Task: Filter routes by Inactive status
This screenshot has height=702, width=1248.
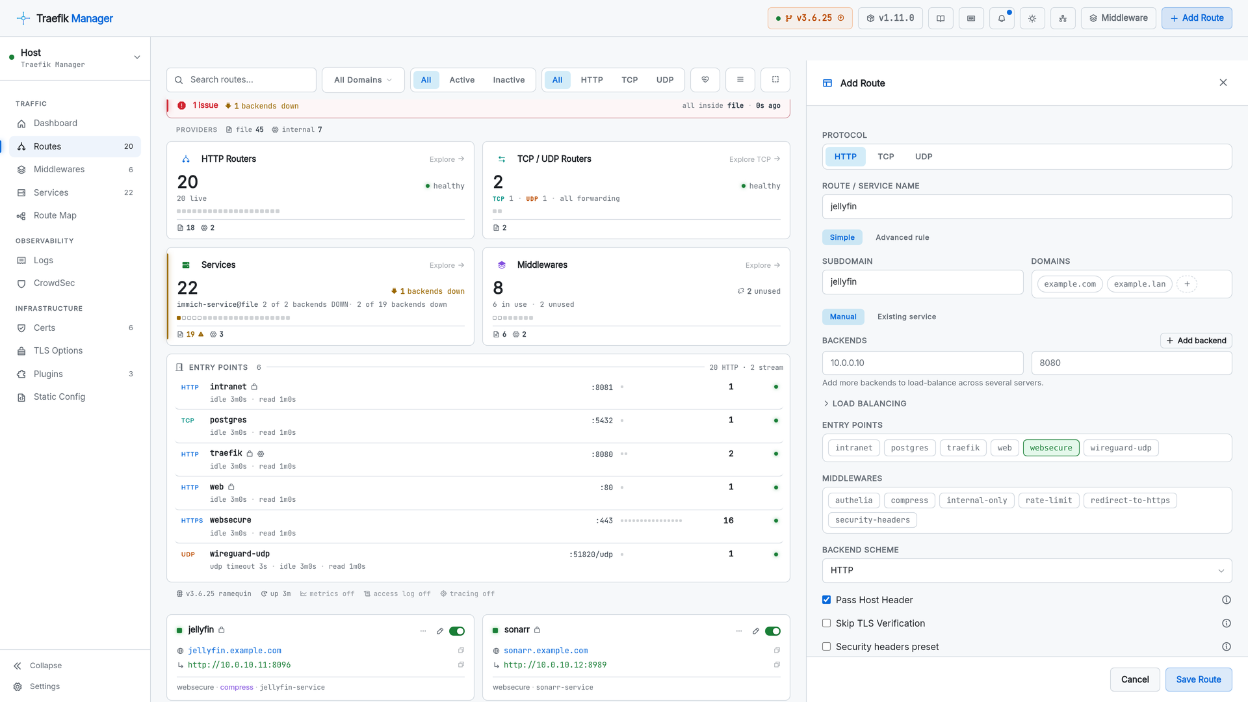Action: pos(509,80)
